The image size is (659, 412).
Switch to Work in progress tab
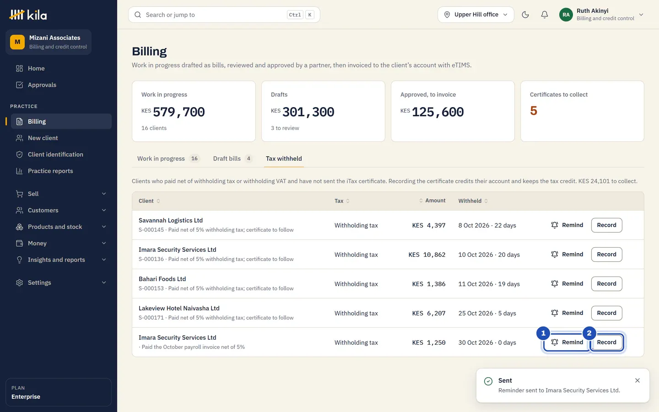coord(168,158)
